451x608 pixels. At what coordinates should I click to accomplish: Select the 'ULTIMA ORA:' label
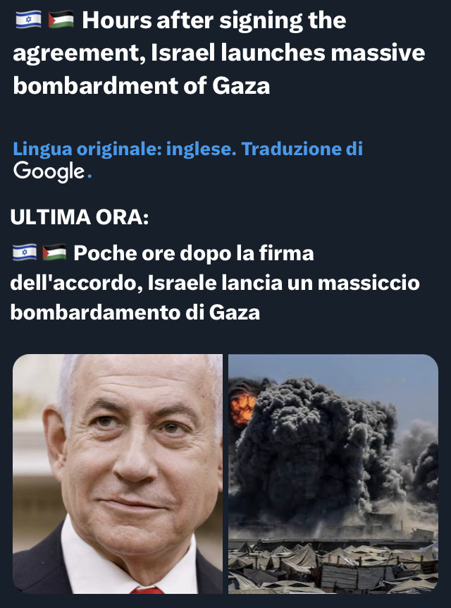click(x=80, y=217)
